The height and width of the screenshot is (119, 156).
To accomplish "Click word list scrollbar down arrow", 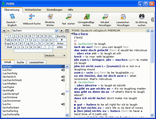I will pos(67,115).
